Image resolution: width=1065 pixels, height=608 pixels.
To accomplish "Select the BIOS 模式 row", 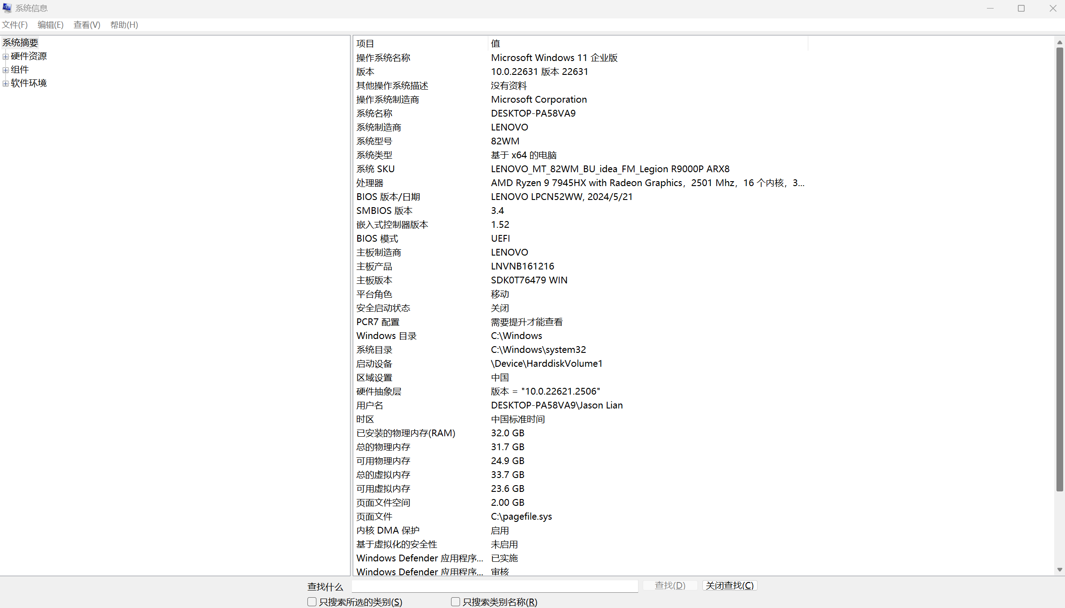I will [581, 239].
